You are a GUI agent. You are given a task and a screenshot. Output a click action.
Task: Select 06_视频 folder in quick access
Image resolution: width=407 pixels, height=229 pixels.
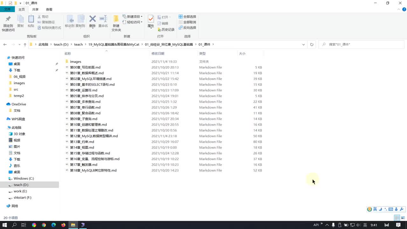pos(19,77)
